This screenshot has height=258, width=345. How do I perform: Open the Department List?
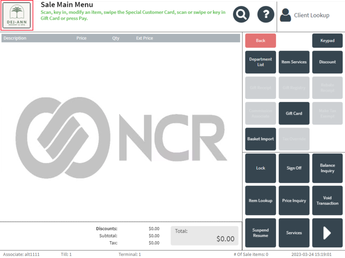coord(261,62)
